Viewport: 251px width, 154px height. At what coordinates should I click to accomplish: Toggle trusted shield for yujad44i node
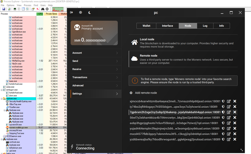pyautogui.click(x=223, y=129)
